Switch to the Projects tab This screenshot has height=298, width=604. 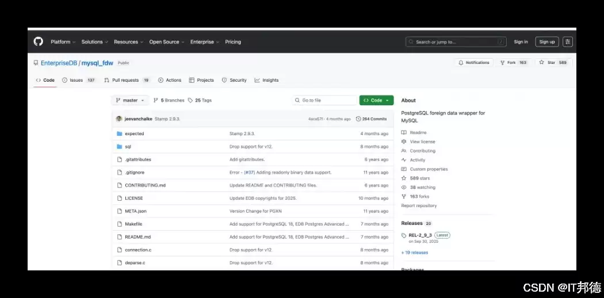[201, 80]
